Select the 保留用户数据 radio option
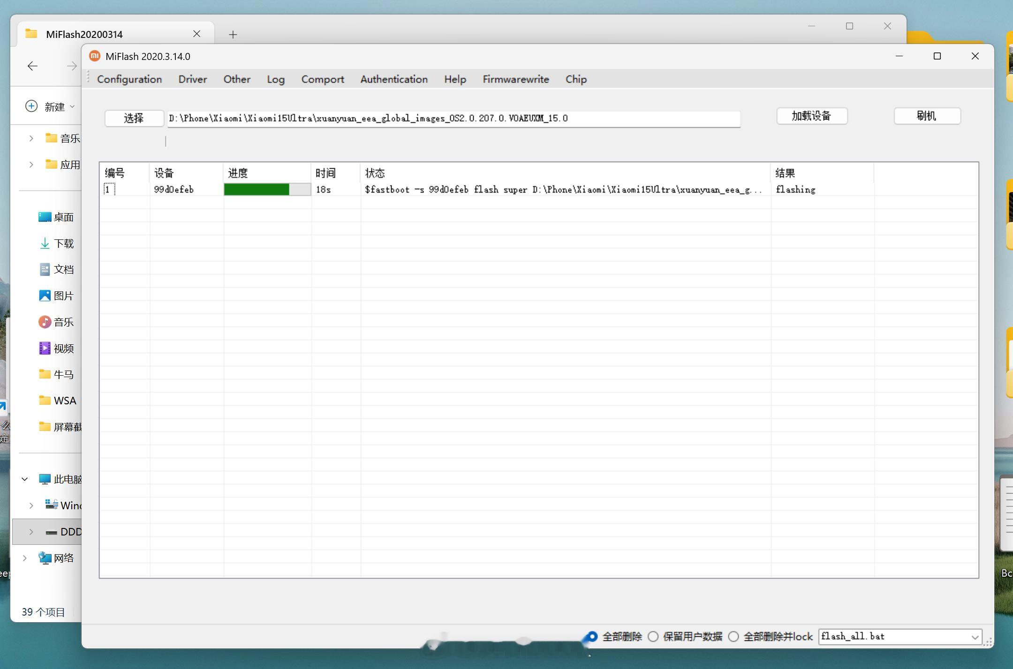Viewport: 1013px width, 669px height. coord(653,637)
